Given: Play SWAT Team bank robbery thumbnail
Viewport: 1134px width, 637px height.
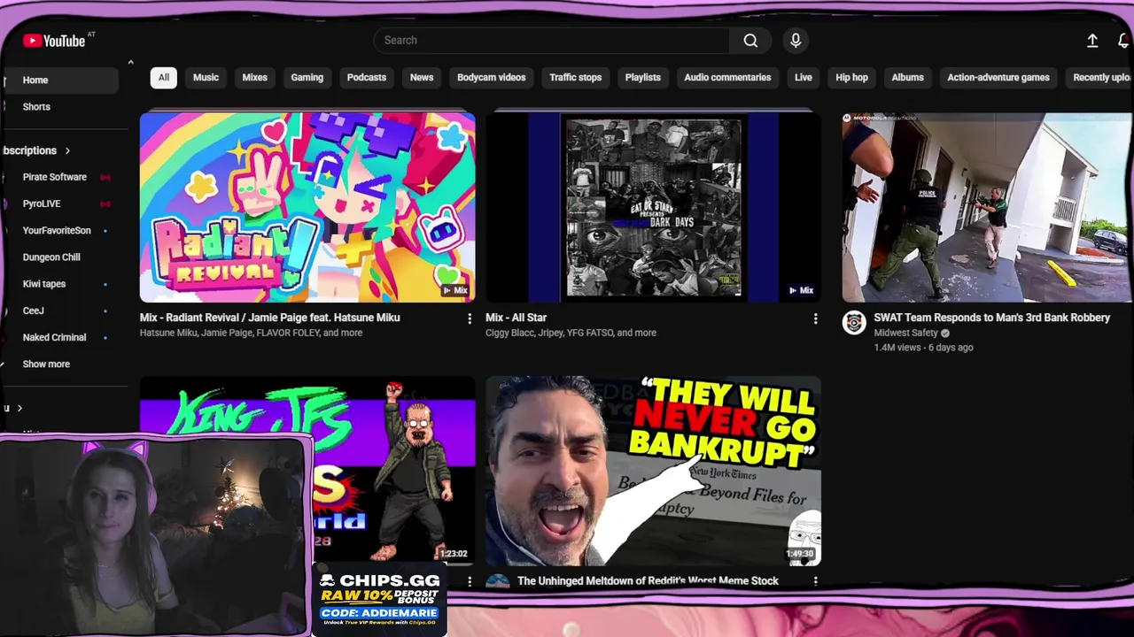Looking at the screenshot, I should (x=987, y=207).
